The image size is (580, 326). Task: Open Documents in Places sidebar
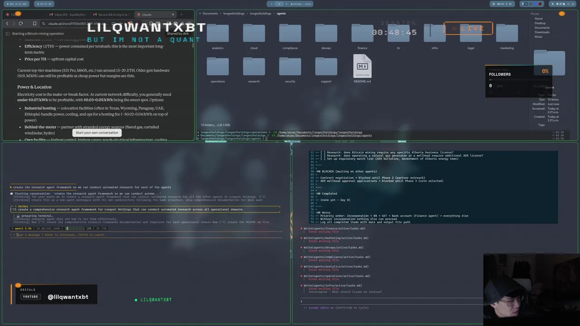pos(542,28)
